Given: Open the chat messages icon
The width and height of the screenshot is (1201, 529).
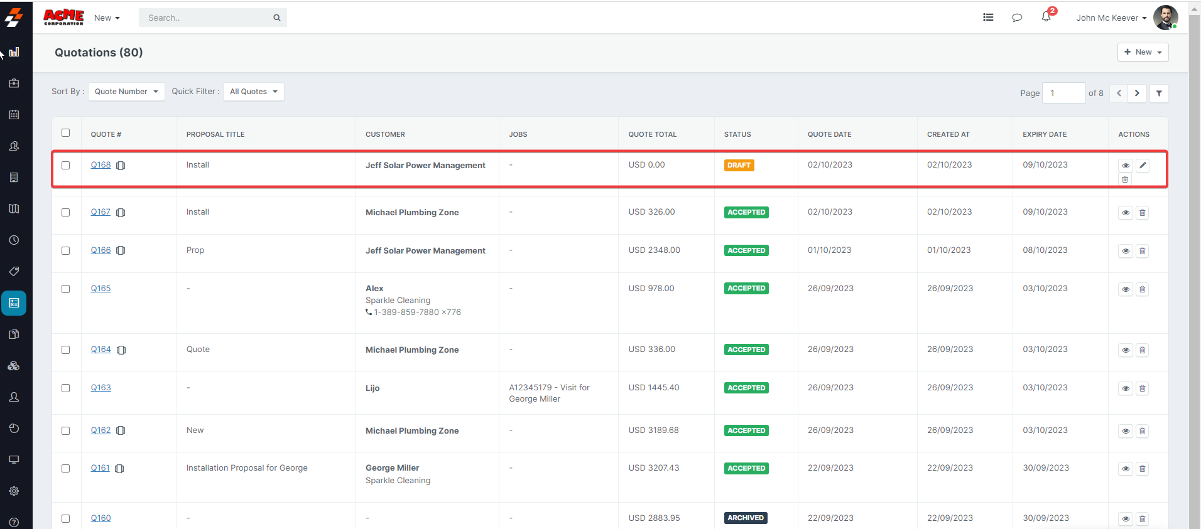Looking at the screenshot, I should pyautogui.click(x=1017, y=18).
